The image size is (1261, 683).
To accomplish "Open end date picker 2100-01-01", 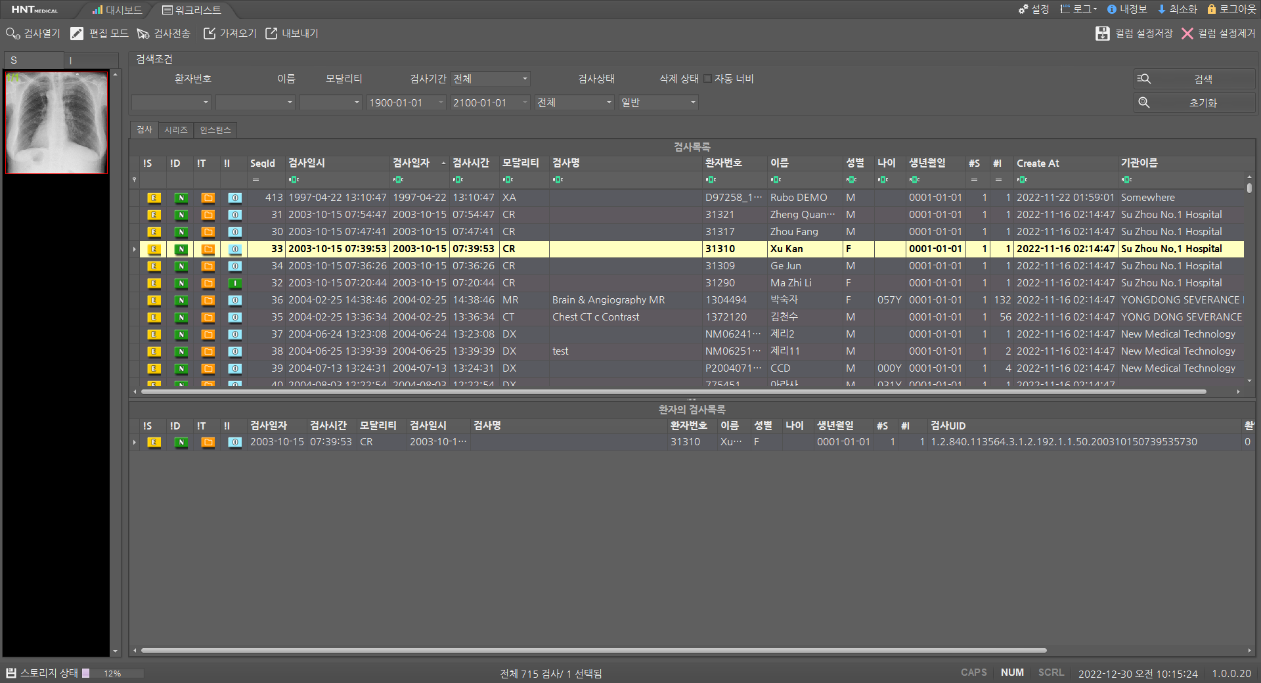I will point(490,102).
